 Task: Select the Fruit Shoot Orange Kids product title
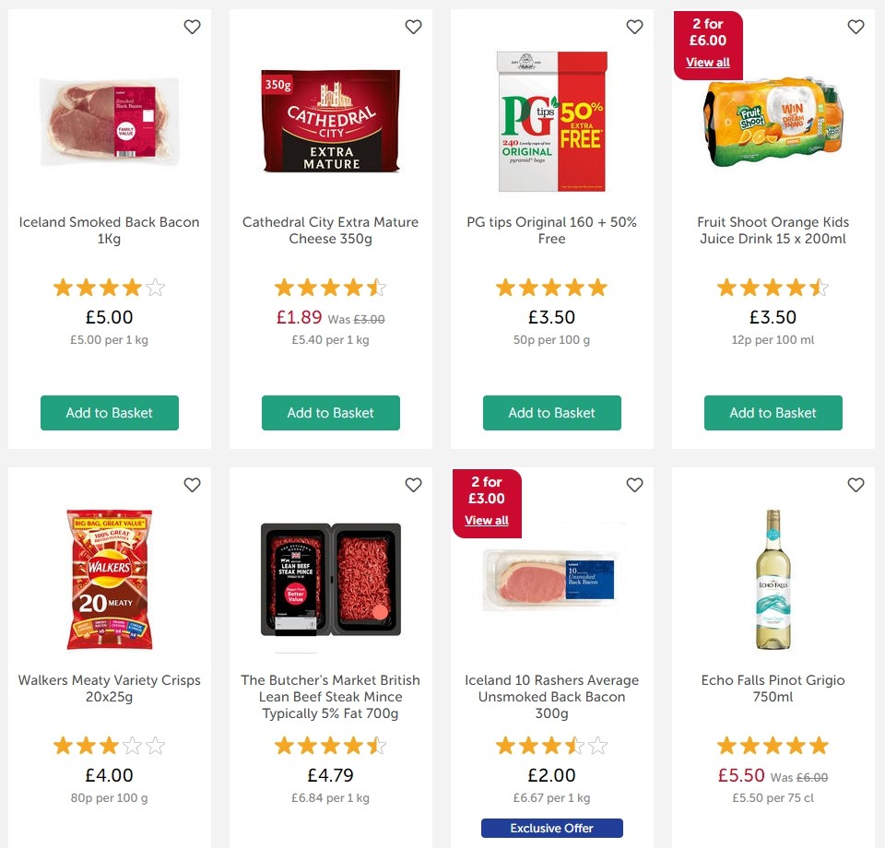point(773,230)
